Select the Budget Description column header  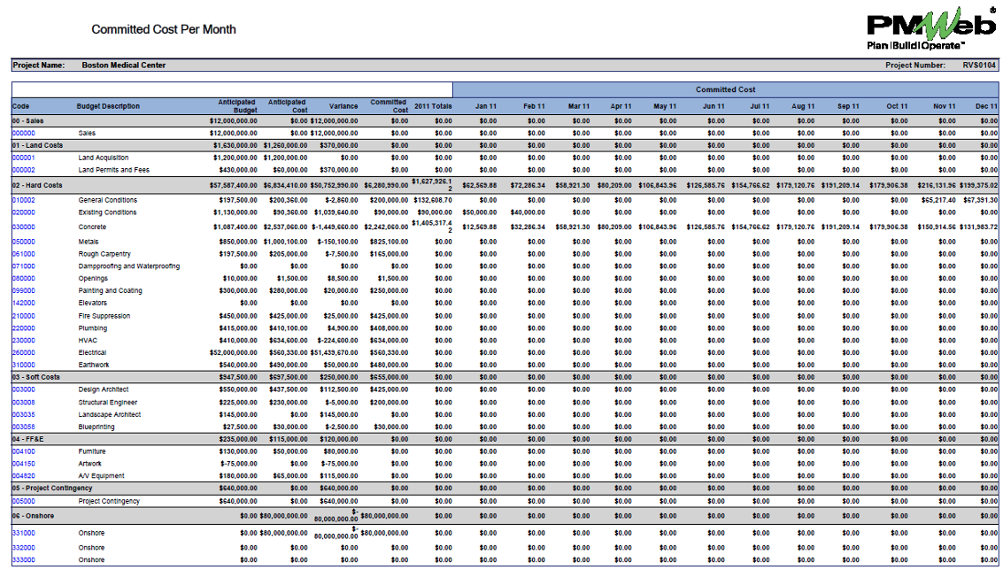click(108, 106)
